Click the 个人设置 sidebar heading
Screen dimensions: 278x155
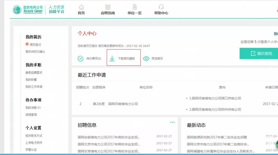(x=33, y=128)
